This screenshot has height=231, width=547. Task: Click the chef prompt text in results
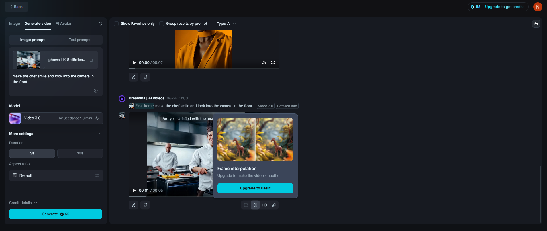pos(204,106)
